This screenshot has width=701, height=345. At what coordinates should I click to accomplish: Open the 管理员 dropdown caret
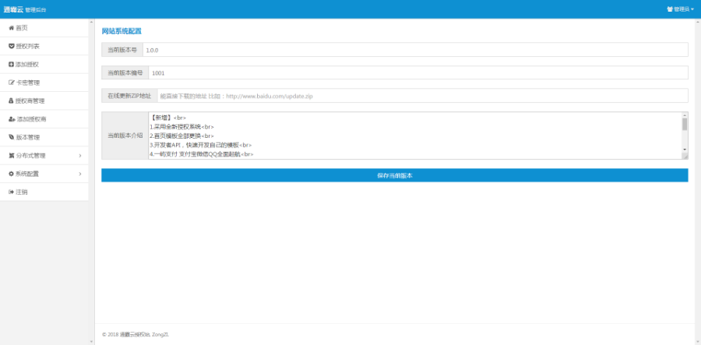692,9
